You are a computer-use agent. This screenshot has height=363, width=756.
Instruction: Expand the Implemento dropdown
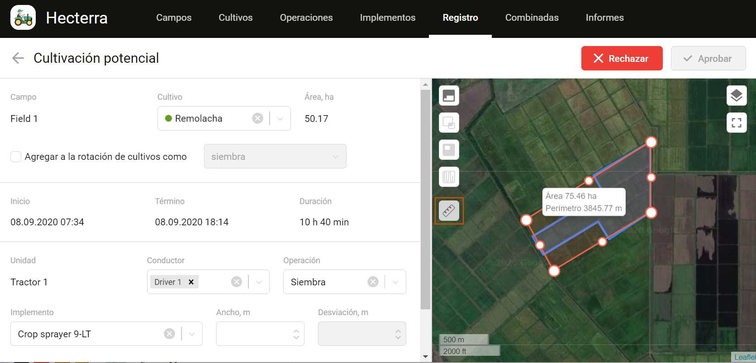(192, 334)
